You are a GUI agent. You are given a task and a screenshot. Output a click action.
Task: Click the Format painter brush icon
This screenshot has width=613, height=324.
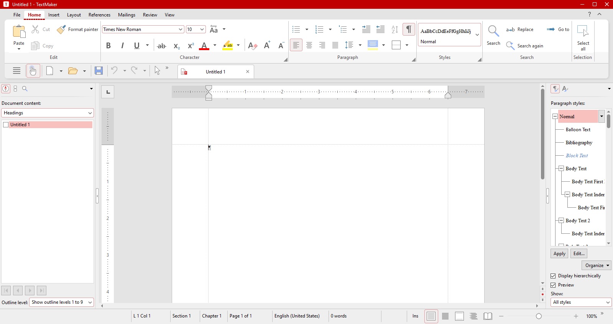(x=61, y=29)
